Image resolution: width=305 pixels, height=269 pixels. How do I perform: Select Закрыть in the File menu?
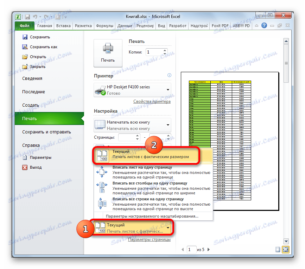(34, 67)
